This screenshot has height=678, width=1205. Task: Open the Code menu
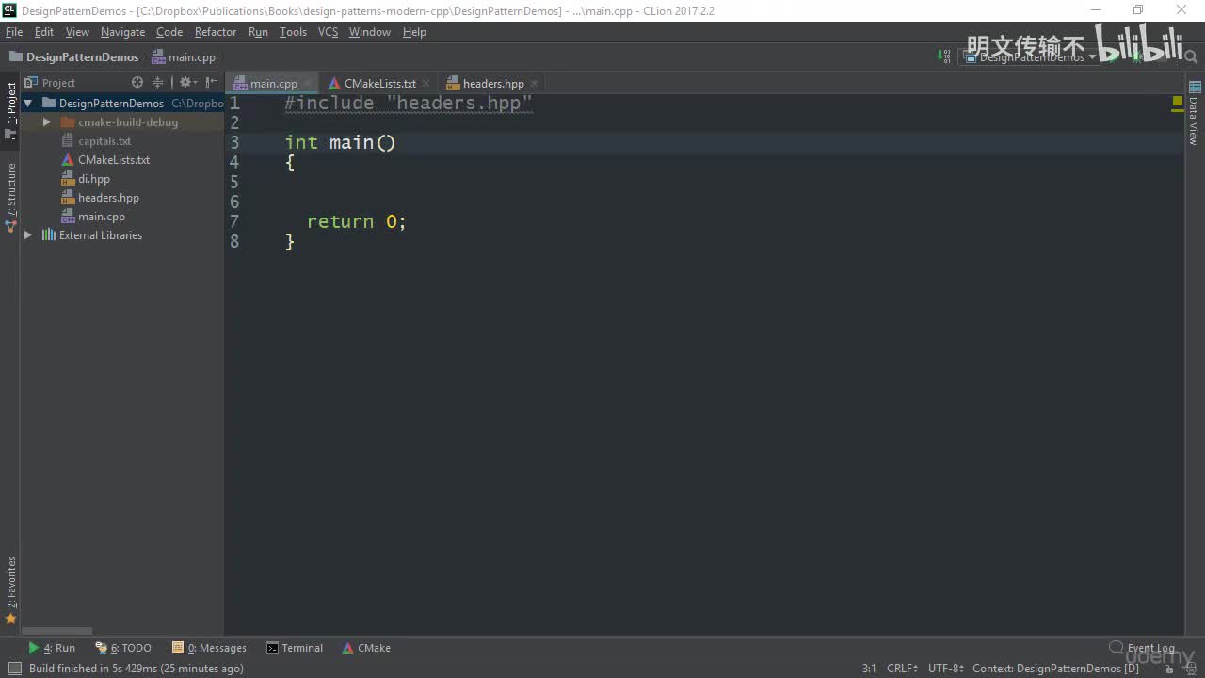click(169, 32)
